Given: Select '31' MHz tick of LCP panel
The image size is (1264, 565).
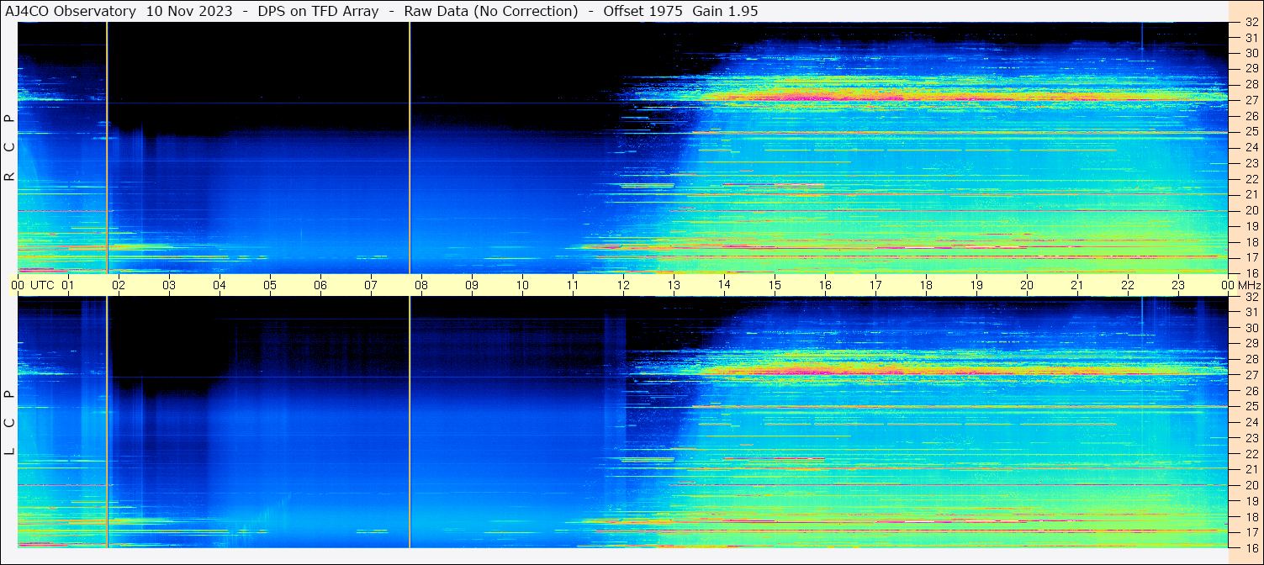Looking at the screenshot, I should pyautogui.click(x=1251, y=312).
